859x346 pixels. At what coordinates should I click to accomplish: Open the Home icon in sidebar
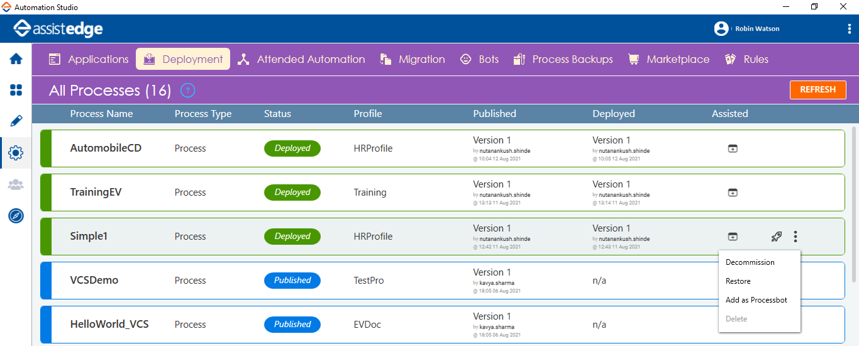tap(16, 59)
